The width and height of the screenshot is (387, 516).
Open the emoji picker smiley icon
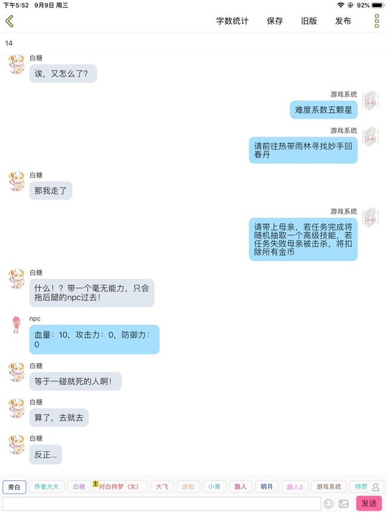point(328,503)
